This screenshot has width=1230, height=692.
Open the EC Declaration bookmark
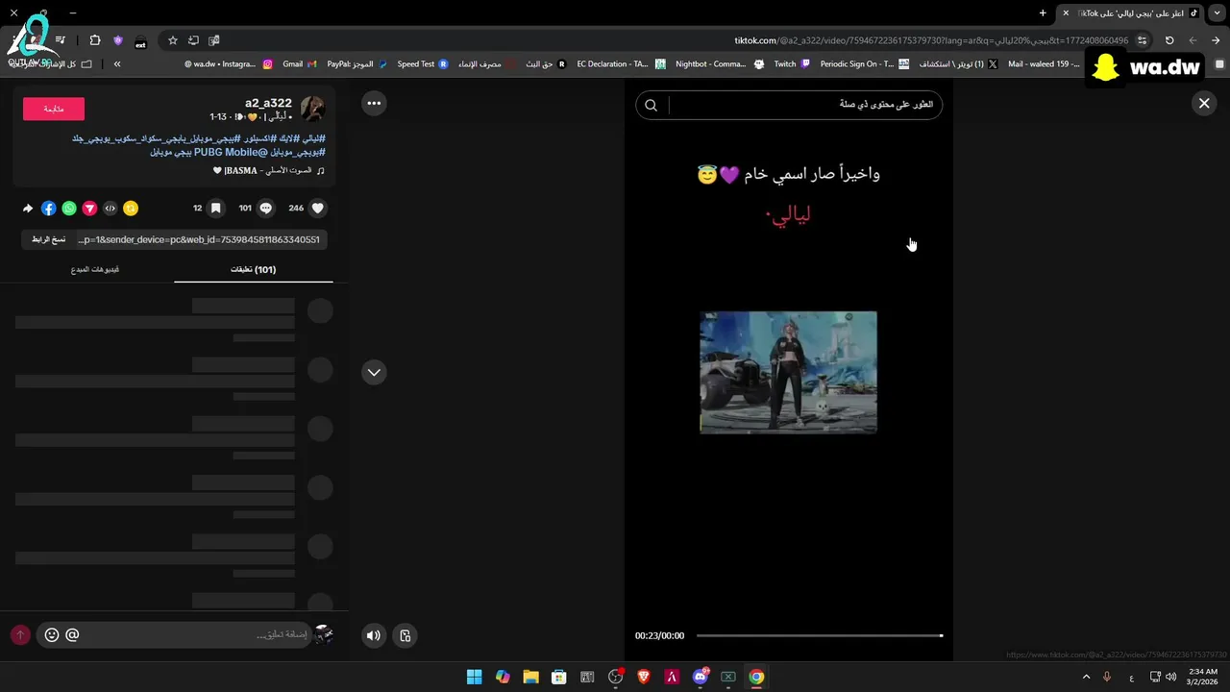tap(621, 64)
